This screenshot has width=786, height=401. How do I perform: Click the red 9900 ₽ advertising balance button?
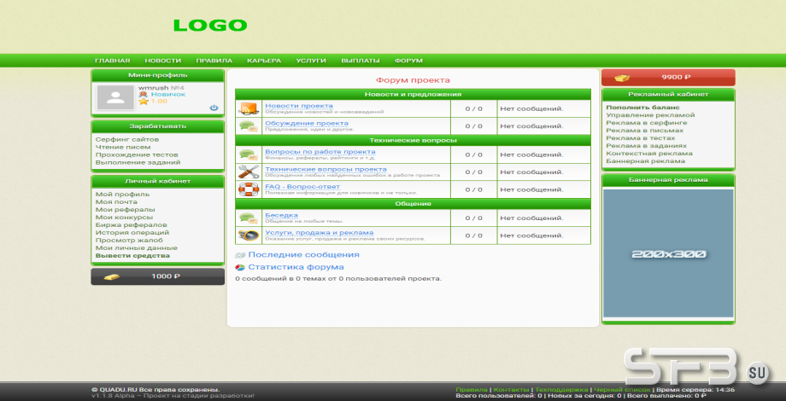(x=667, y=77)
